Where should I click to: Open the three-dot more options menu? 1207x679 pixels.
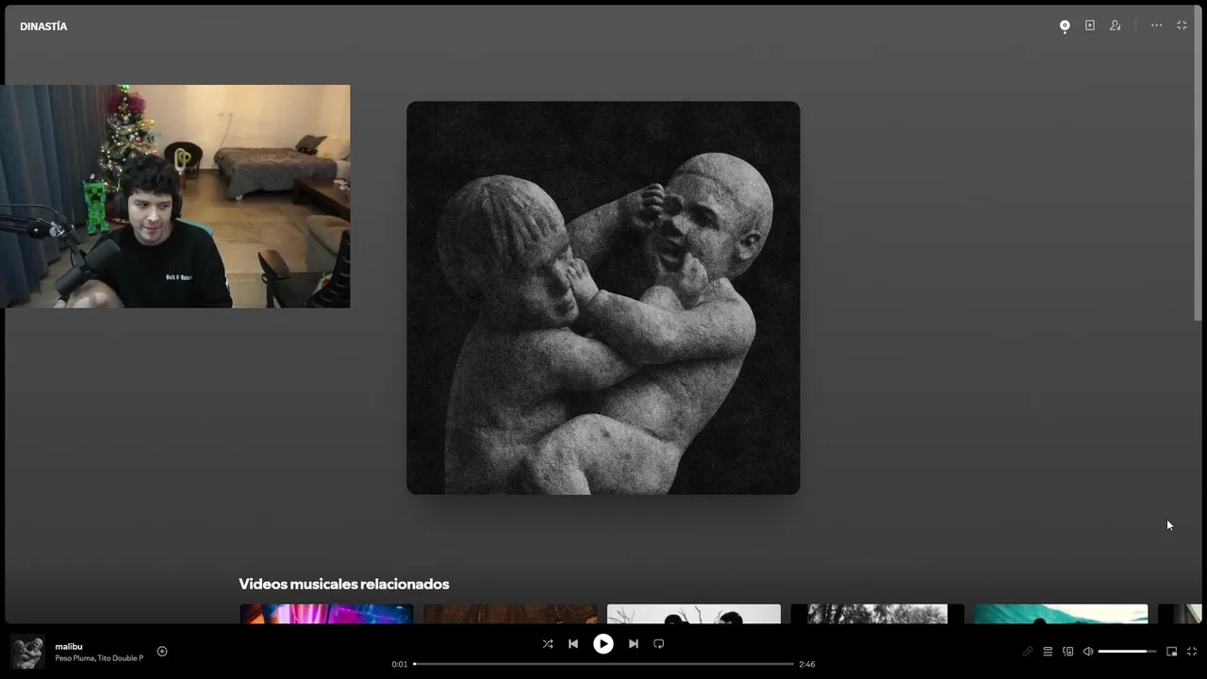click(1156, 25)
